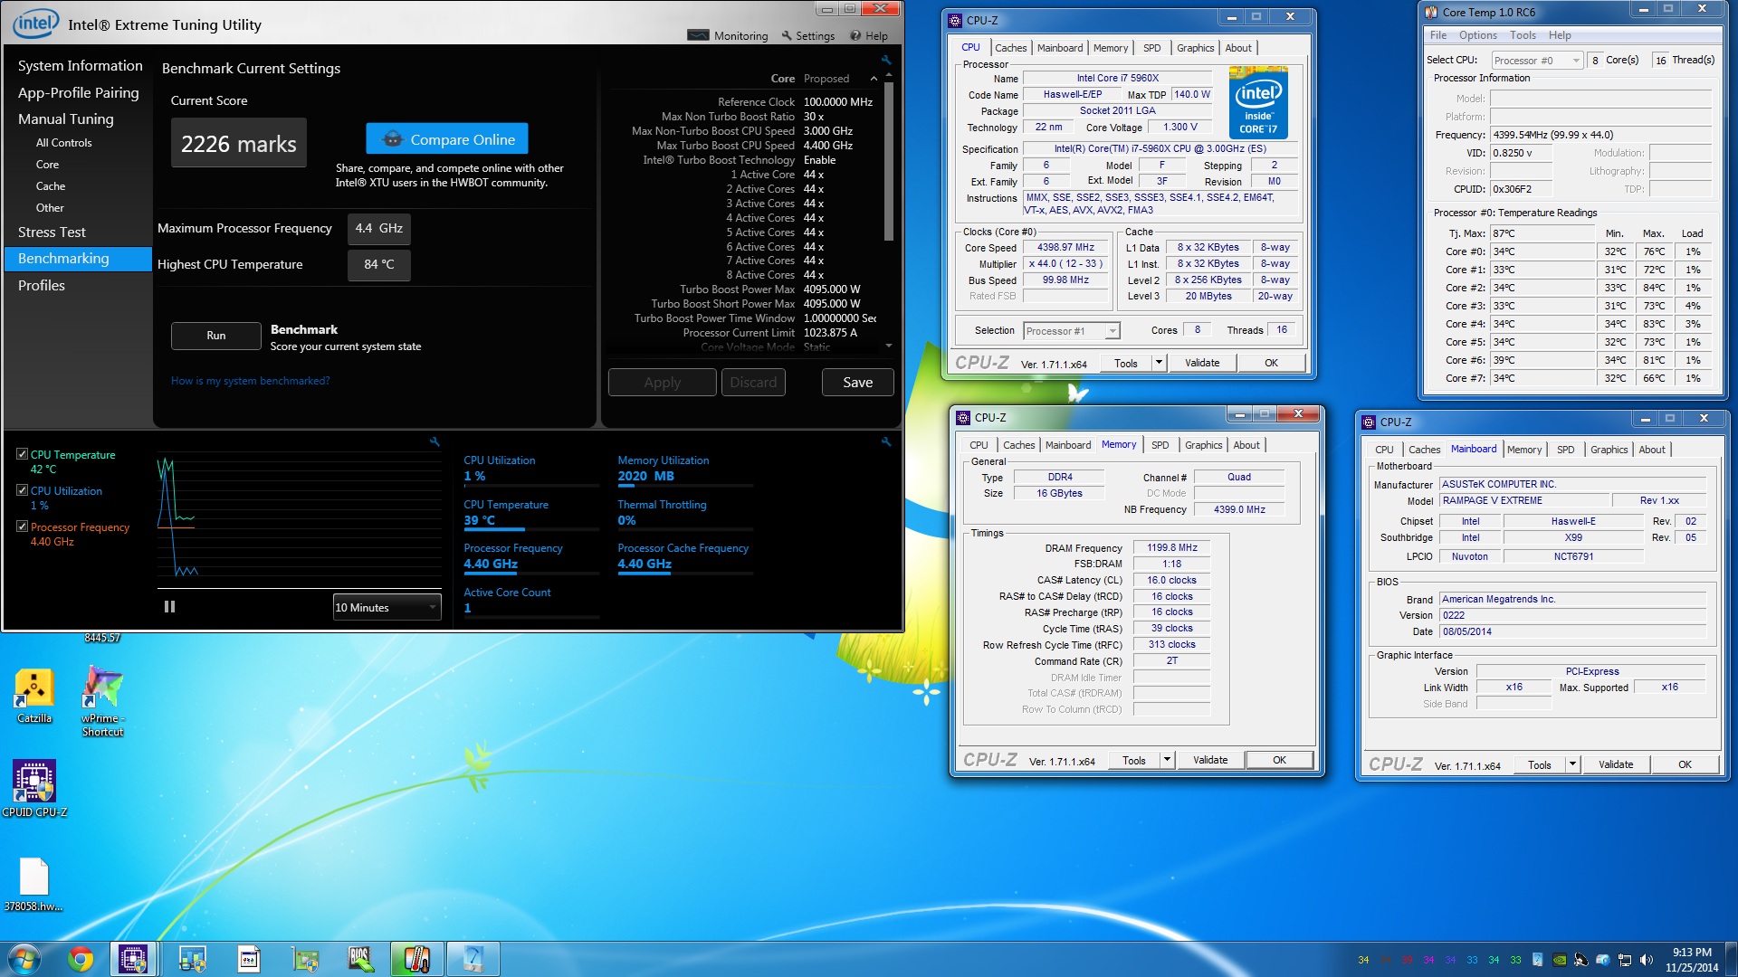Select the CPUID CPU-Z desktop icon

pos(34,788)
